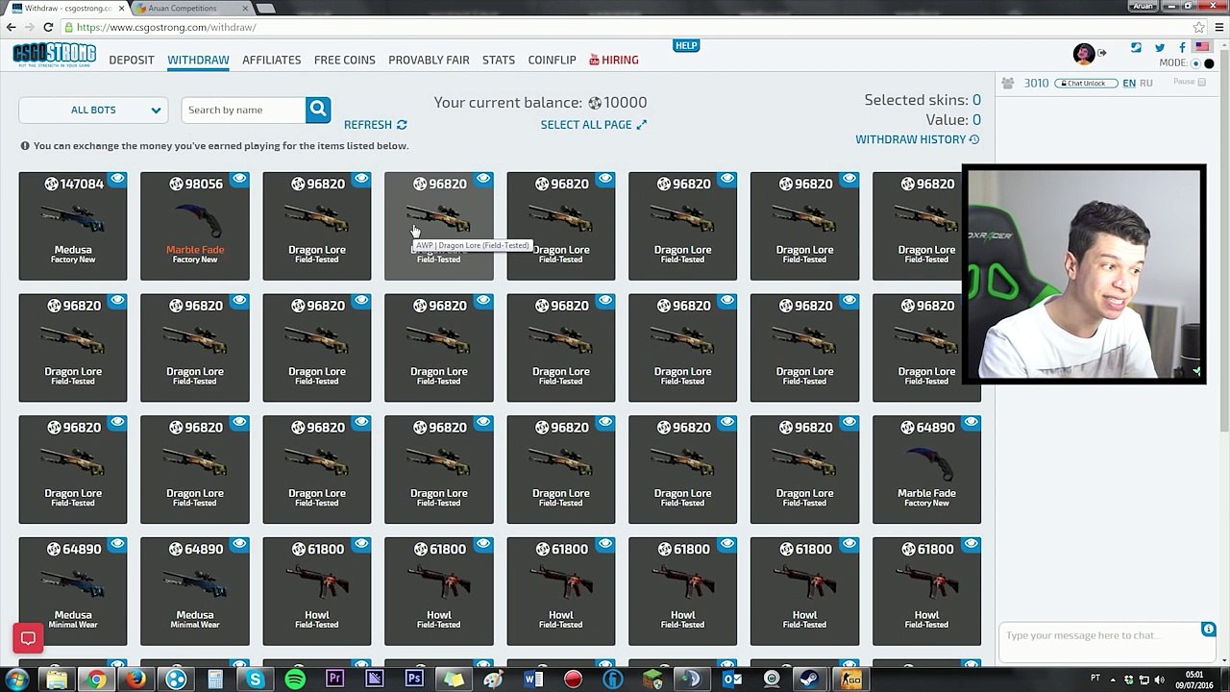The width and height of the screenshot is (1230, 692).
Task: Open the Twitter icon in site header
Action: [x=1160, y=48]
